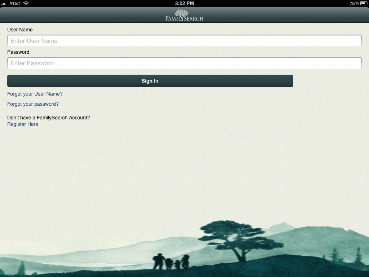Tap the User Name label
This screenshot has width=369, height=277.
tap(20, 30)
